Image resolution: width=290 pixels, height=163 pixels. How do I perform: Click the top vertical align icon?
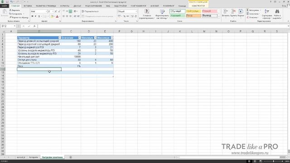click(x=63, y=11)
